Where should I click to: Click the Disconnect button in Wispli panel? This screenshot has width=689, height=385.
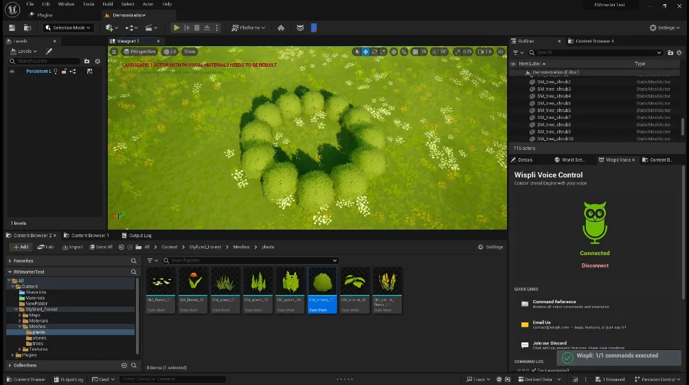(x=594, y=265)
